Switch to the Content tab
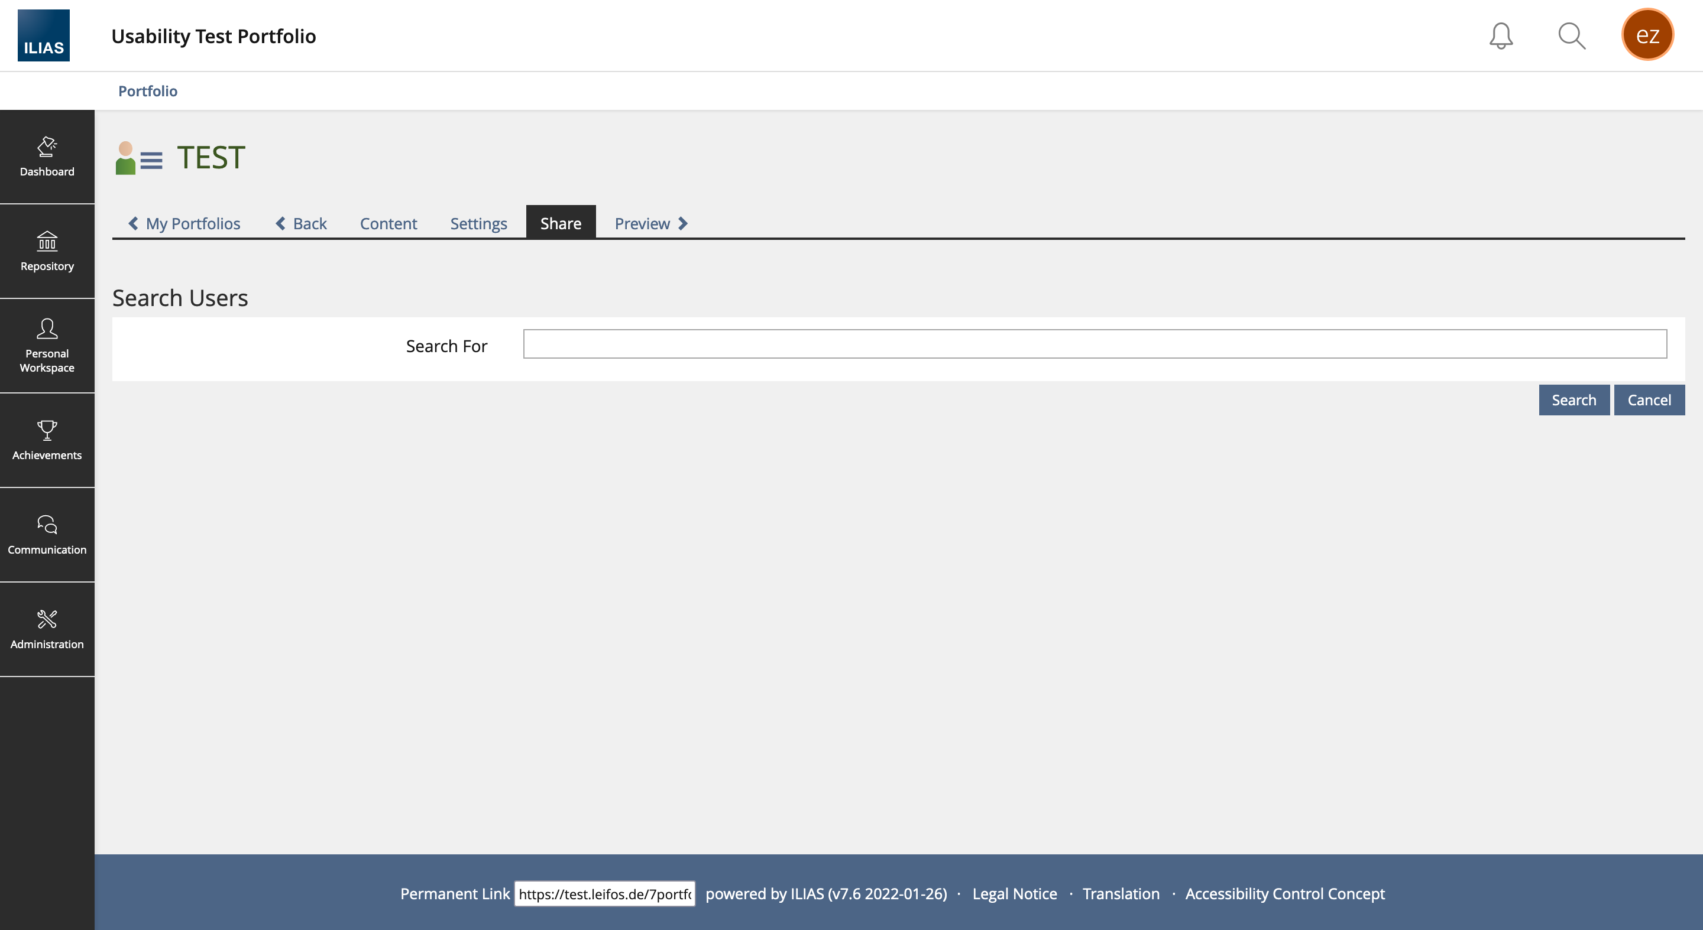 [x=388, y=223]
